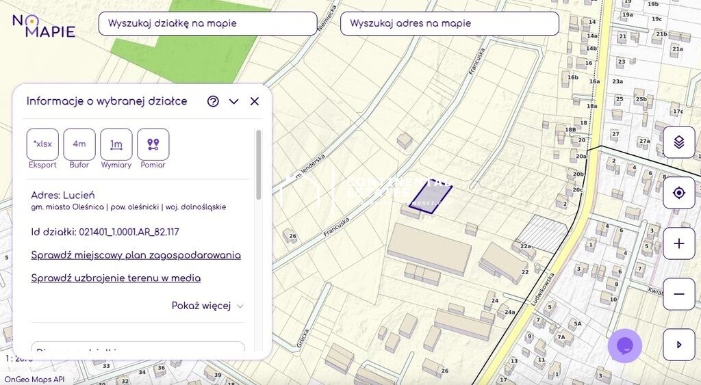Zoom out with the minus button
The width and height of the screenshot is (701, 385).
click(x=678, y=294)
